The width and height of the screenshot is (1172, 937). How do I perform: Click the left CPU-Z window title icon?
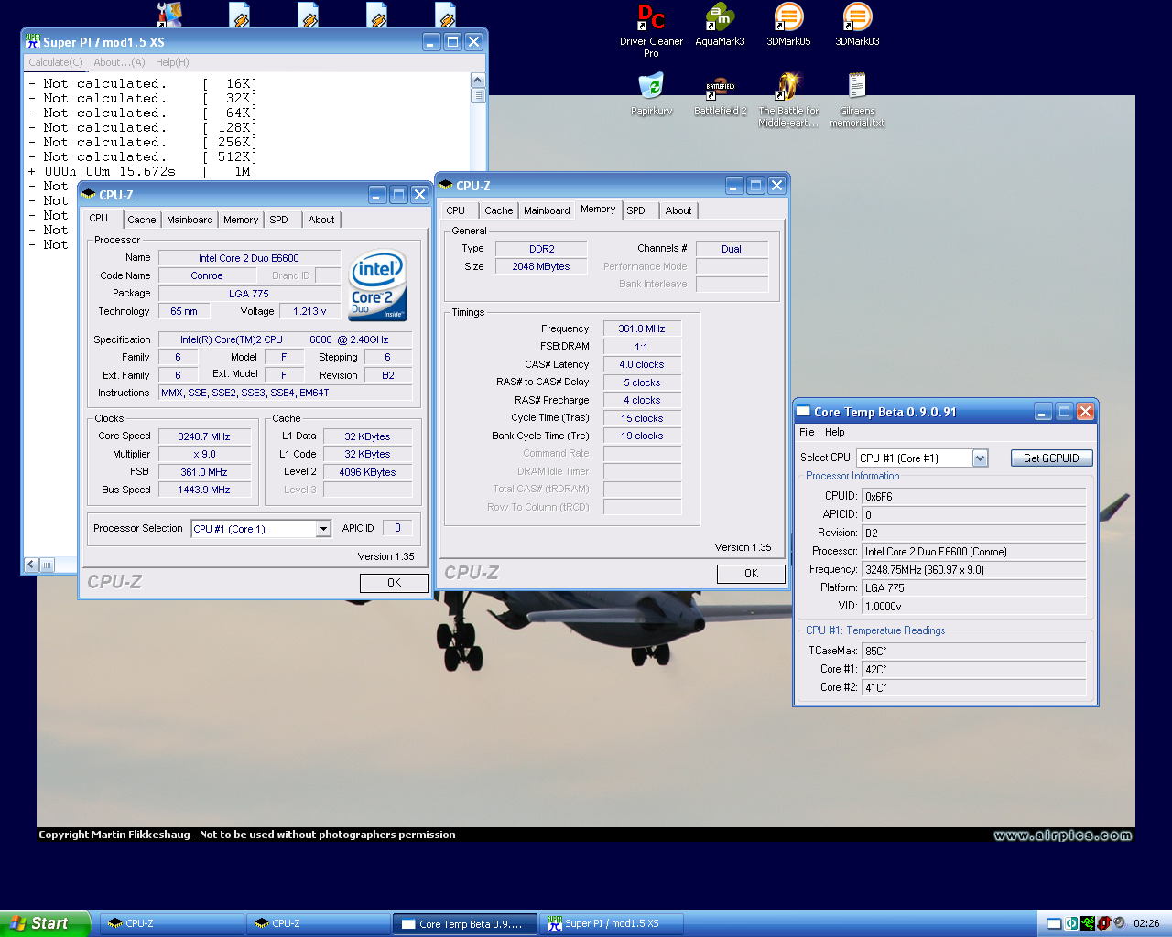89,194
